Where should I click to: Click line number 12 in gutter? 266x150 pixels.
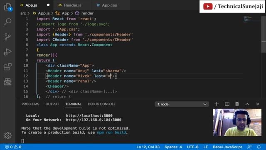[x=26, y=76]
